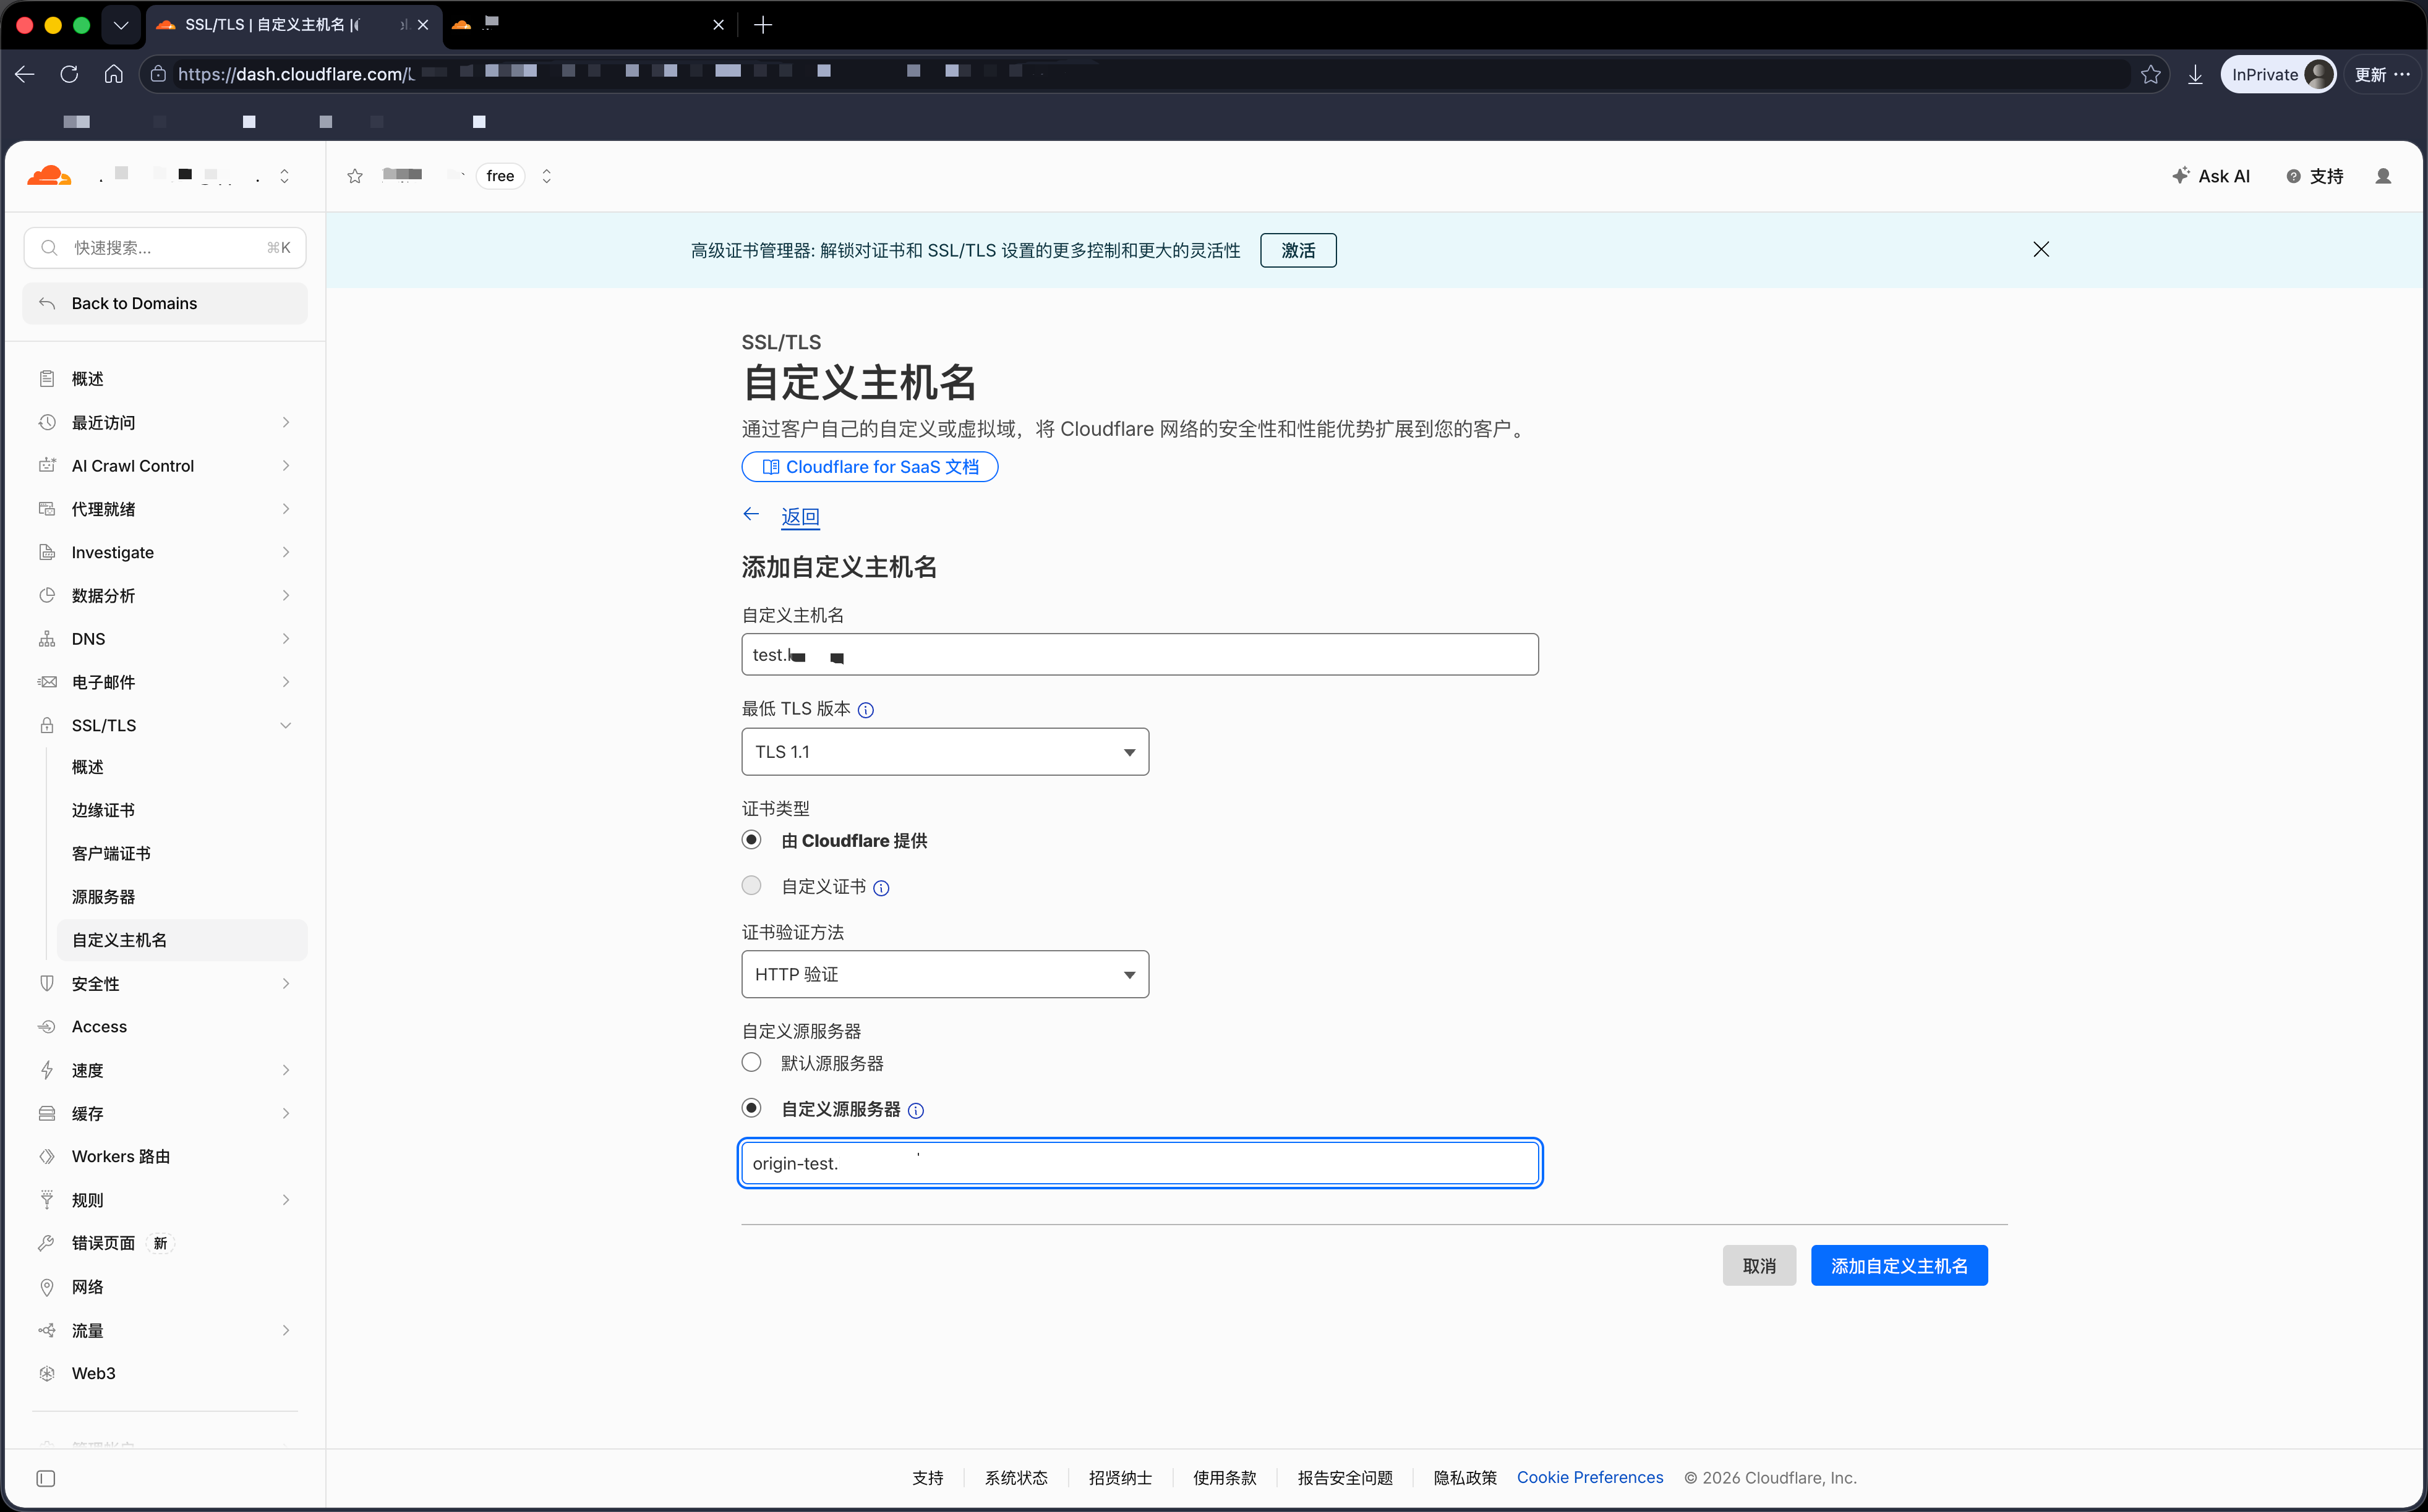Select 由 Cloudflare 提供 certificate type

point(751,840)
